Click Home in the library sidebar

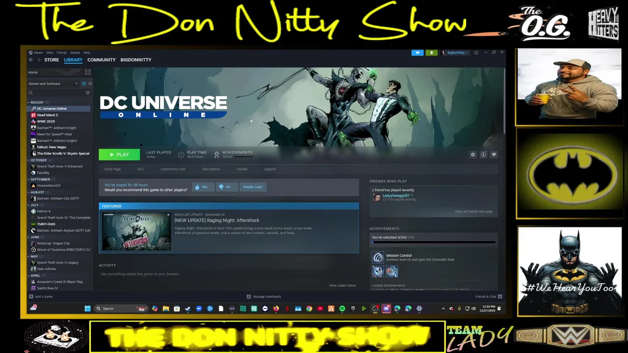[33, 72]
